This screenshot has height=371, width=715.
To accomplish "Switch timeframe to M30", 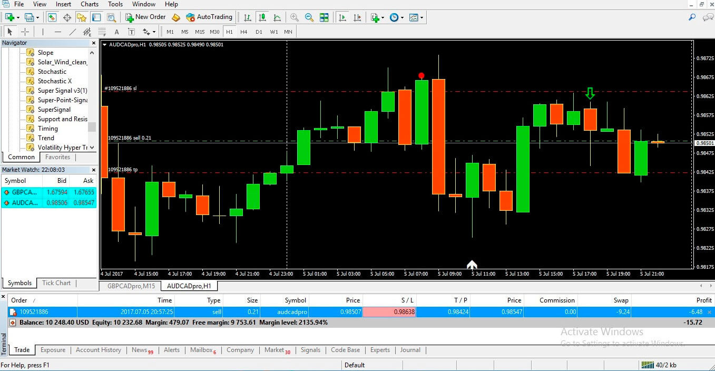I will 214,32.
